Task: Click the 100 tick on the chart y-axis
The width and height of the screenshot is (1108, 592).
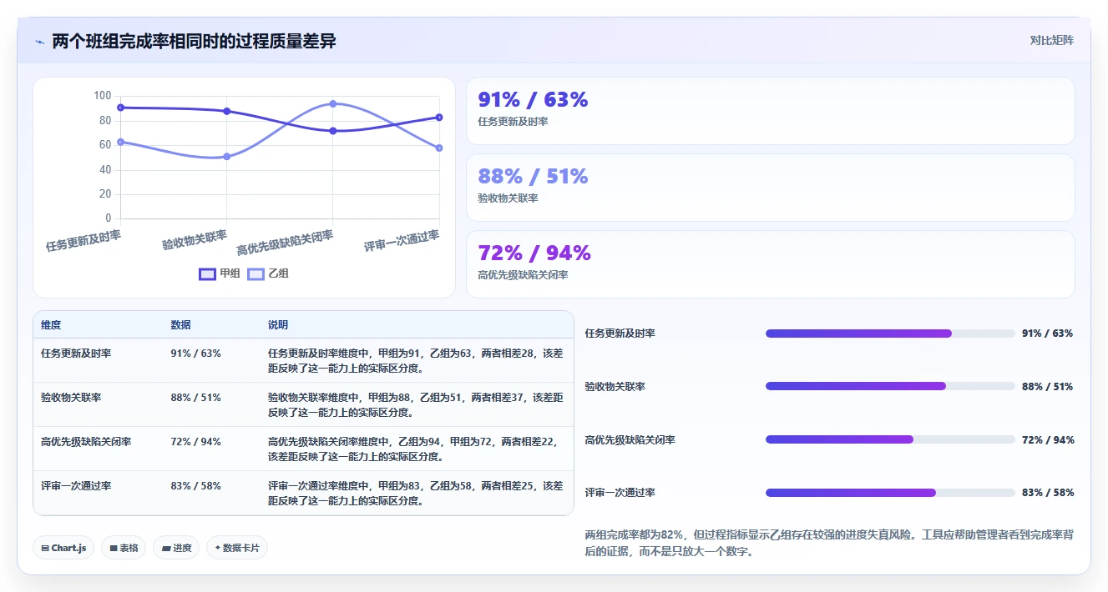Action: coord(103,96)
